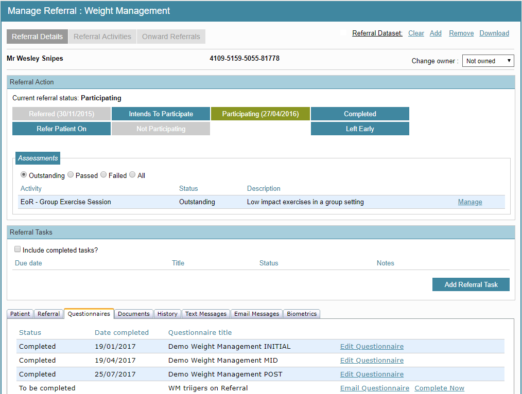Mark the referral as Left Early
This screenshot has height=394, width=522.
[x=360, y=129]
